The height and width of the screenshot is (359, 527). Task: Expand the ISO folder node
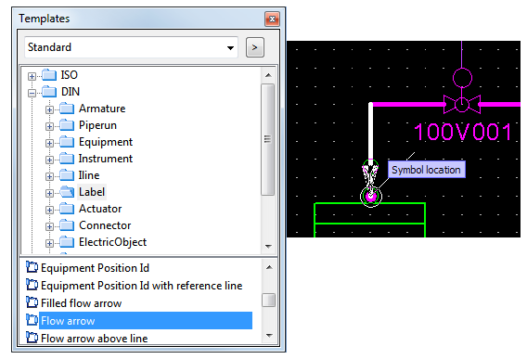32,76
